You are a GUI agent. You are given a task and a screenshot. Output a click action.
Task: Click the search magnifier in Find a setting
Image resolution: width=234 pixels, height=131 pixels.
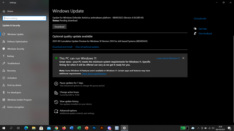point(44,18)
